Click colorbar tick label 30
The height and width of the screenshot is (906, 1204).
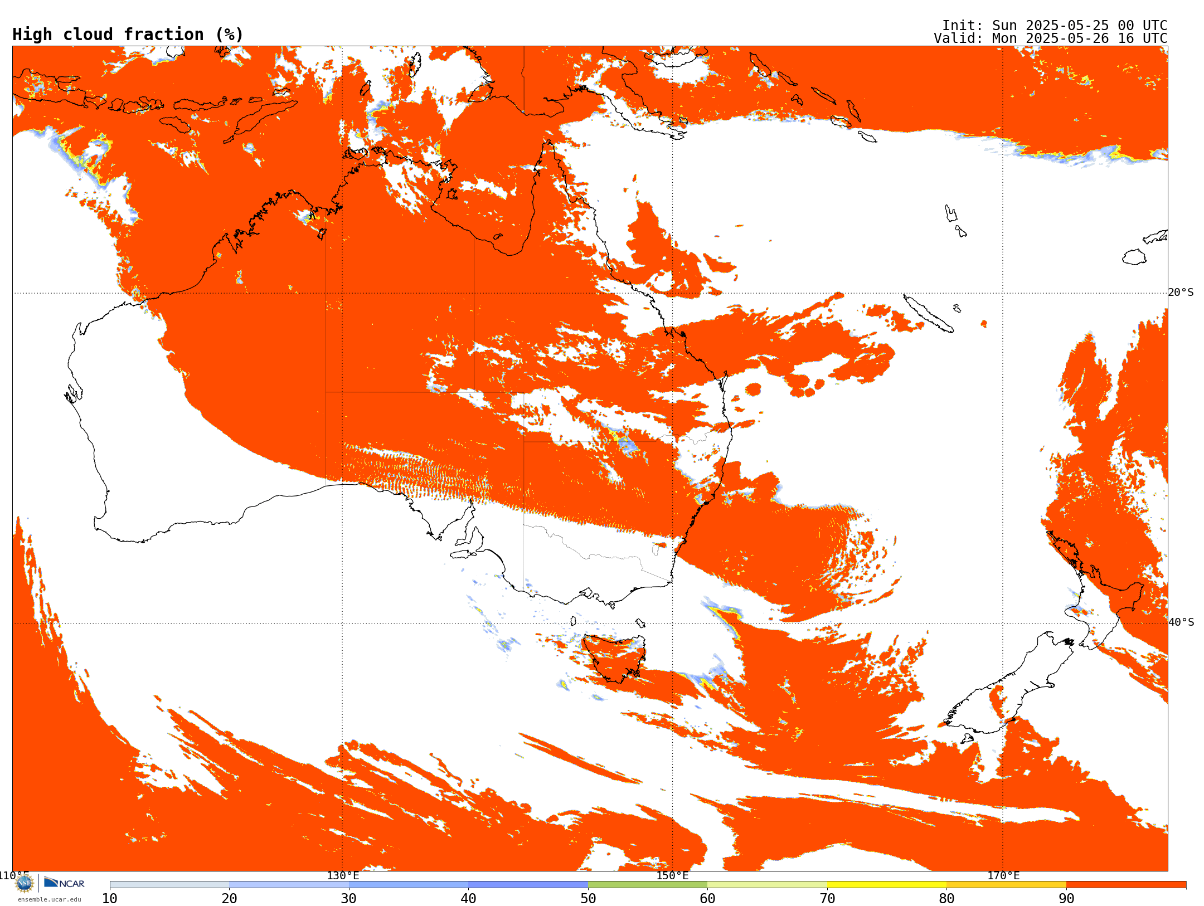click(349, 899)
